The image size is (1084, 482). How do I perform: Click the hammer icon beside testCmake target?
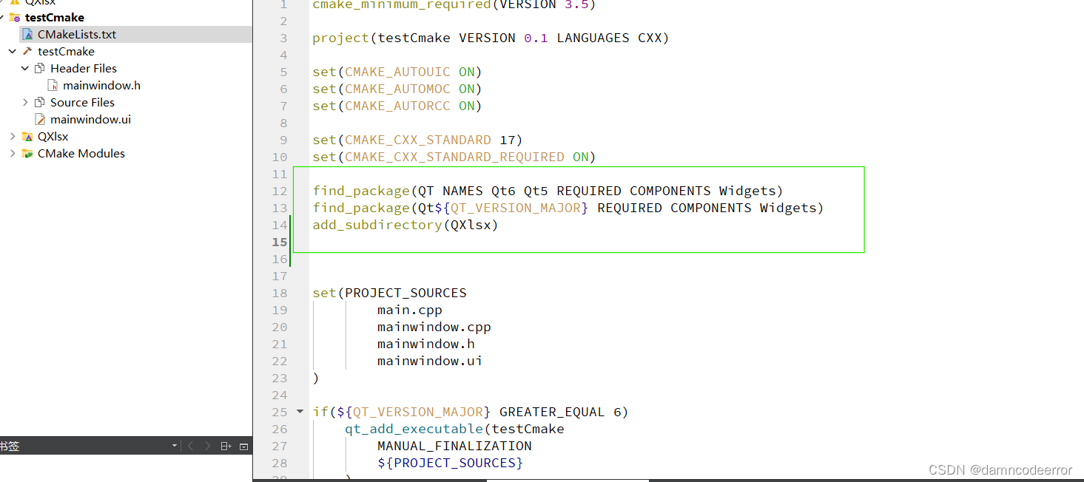[27, 51]
